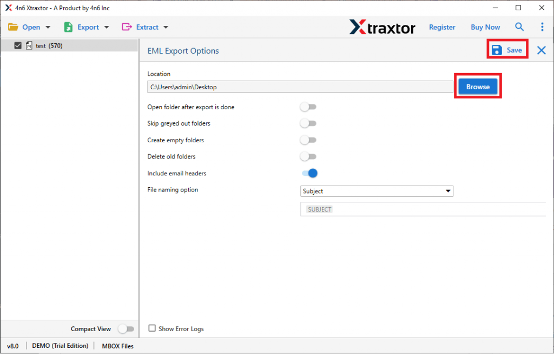Image resolution: width=554 pixels, height=356 pixels.
Task: Check the Show Error Logs checkbox
Action: [152, 328]
